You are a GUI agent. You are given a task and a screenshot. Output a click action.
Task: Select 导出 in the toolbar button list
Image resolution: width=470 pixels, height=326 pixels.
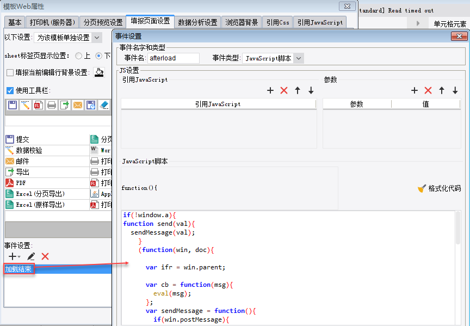pos(47,172)
